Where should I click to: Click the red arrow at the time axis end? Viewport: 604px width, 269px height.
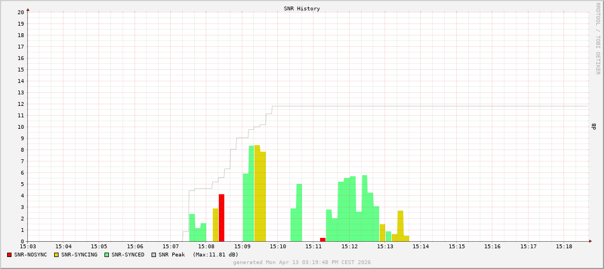[x=590, y=241]
